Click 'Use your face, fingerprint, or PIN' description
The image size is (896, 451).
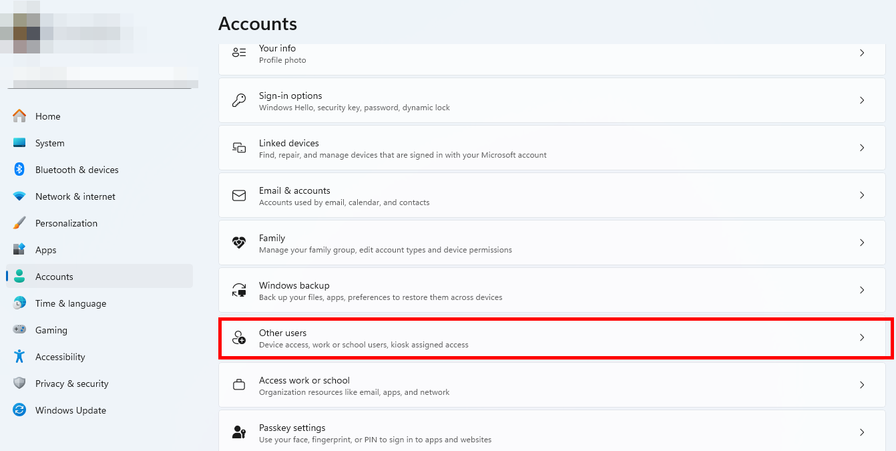[x=375, y=440]
